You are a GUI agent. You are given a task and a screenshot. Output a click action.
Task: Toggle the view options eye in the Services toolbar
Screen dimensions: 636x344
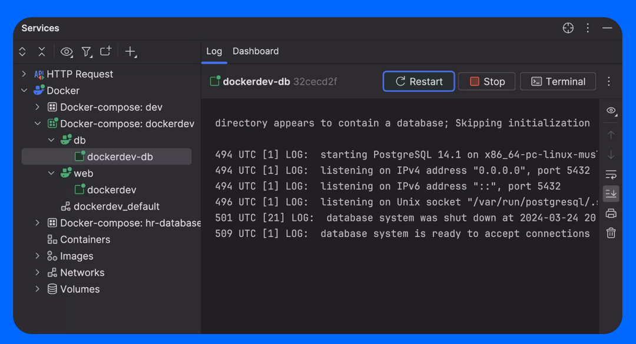[x=67, y=52]
